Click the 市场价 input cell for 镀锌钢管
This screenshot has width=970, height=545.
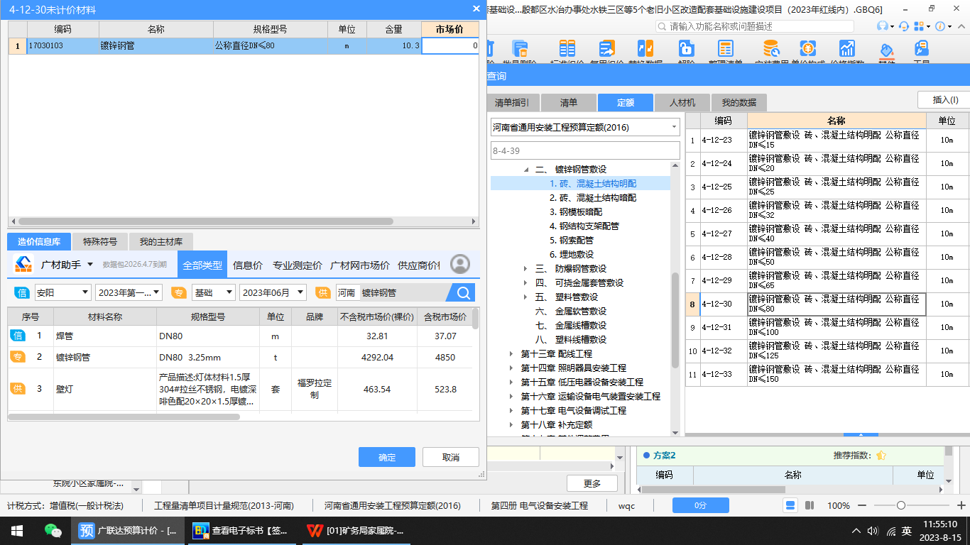(450, 45)
